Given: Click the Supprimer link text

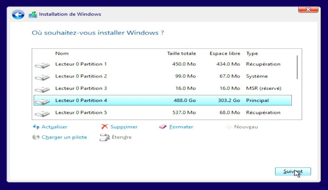Looking at the screenshot, I should 124,127.
